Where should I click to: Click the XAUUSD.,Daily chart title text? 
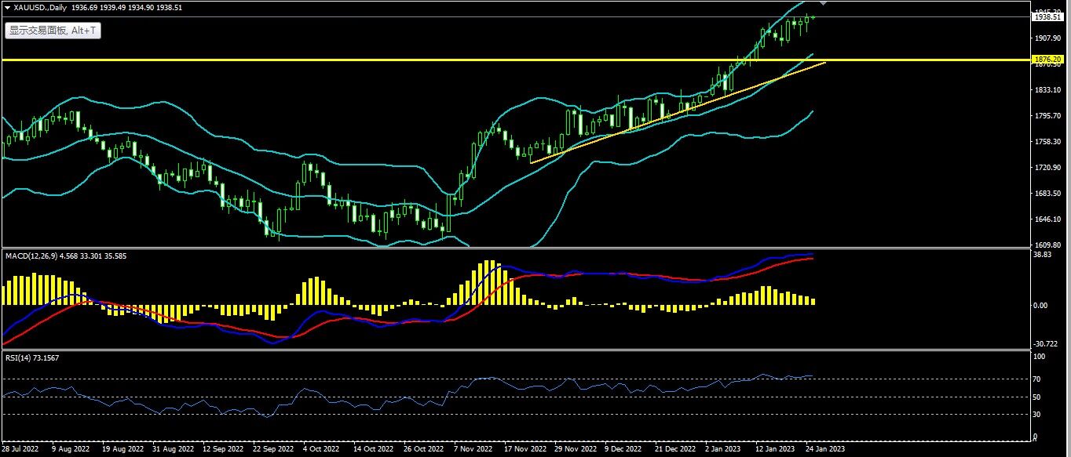[x=40, y=7]
